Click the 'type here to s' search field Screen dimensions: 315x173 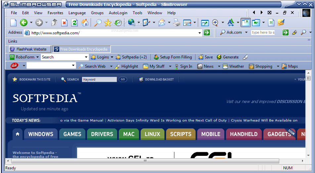pyautogui.click(x=263, y=32)
